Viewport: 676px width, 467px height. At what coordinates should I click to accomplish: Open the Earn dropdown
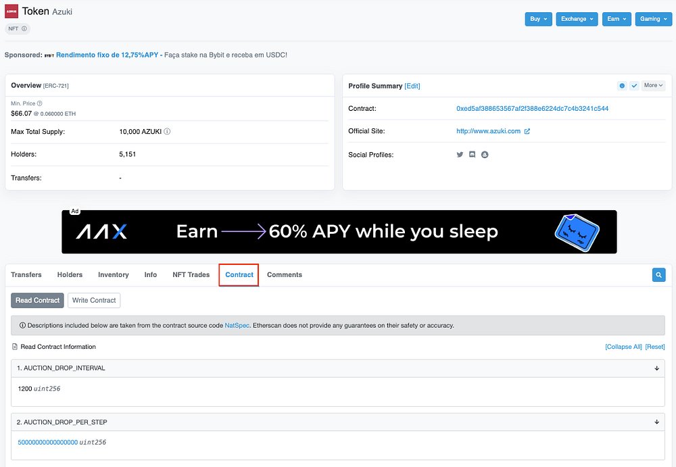(617, 19)
